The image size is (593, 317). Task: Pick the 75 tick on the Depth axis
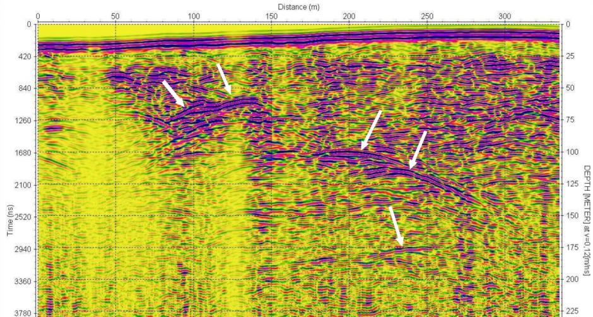(x=570, y=120)
